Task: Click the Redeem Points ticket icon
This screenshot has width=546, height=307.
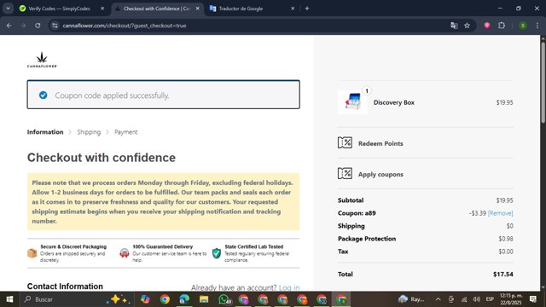Action: coord(345,142)
